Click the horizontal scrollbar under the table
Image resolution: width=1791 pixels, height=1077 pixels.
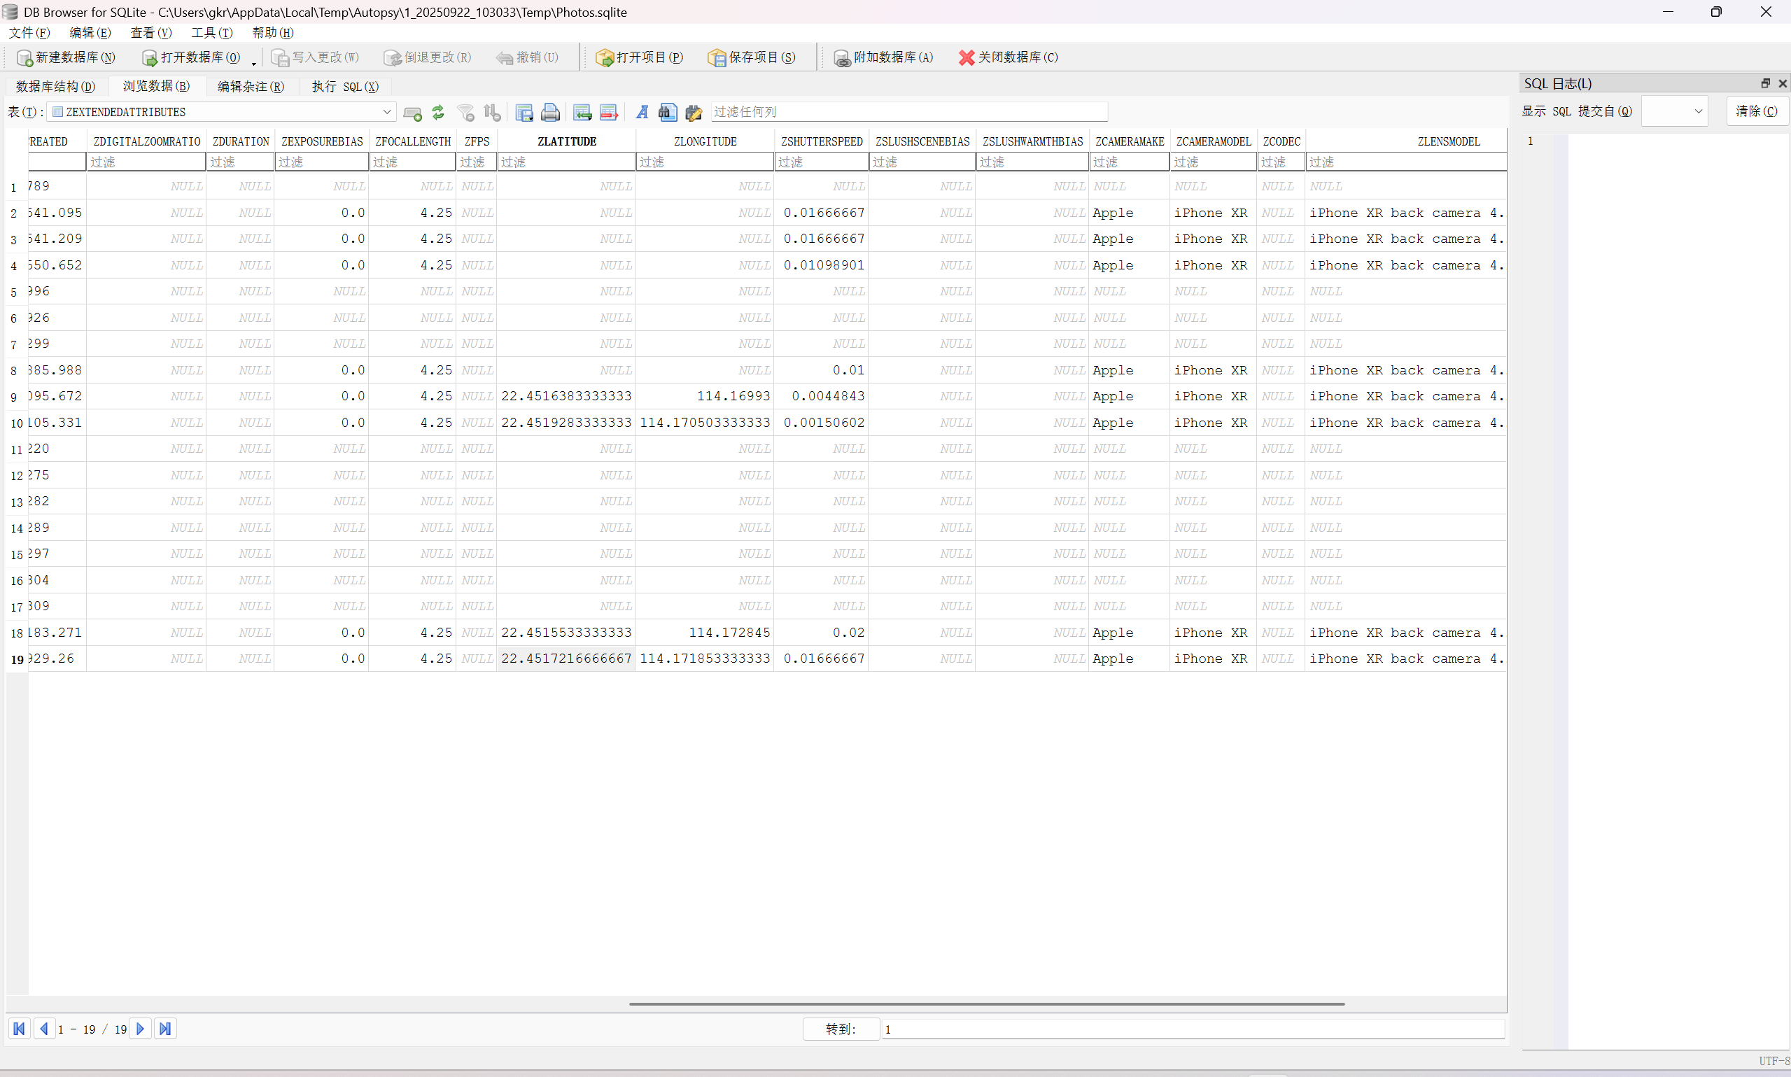pyautogui.click(x=986, y=1004)
